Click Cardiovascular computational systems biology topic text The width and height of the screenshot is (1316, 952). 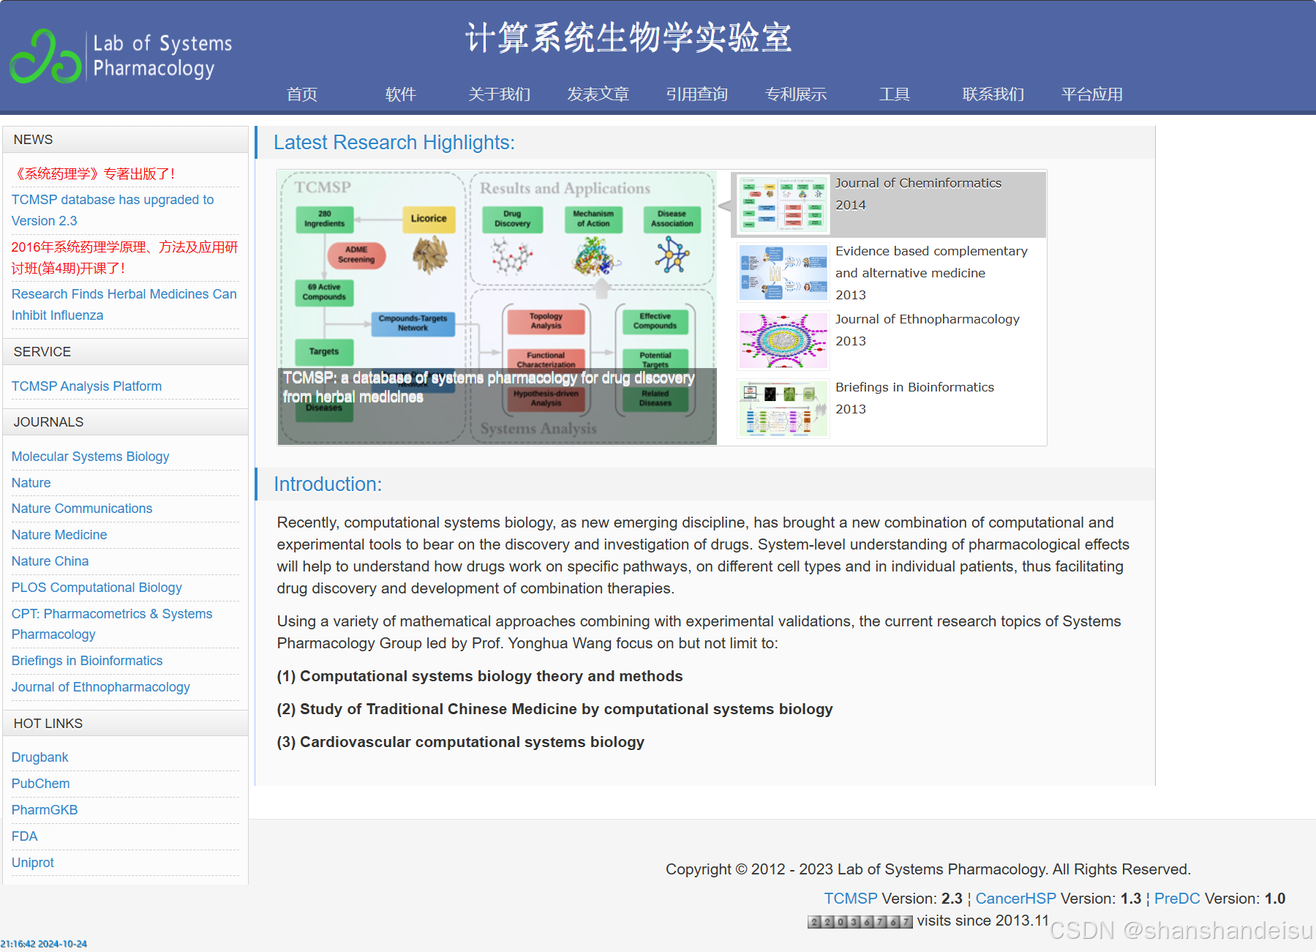460,742
